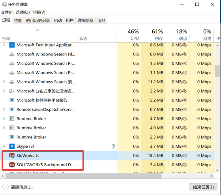Viewport: 221px width, 195px height.
Task: Collapse to 简略信息 view with the arrow toggle
Action: (6, 187)
